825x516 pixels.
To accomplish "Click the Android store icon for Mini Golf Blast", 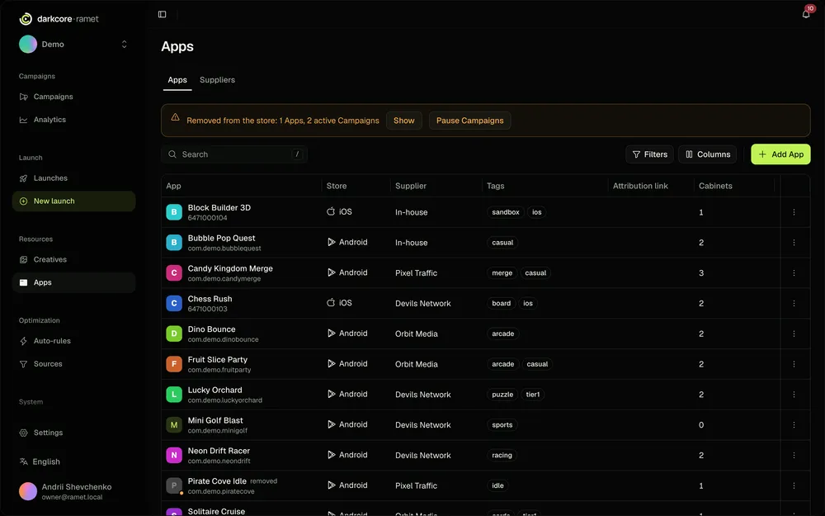I will click(331, 424).
